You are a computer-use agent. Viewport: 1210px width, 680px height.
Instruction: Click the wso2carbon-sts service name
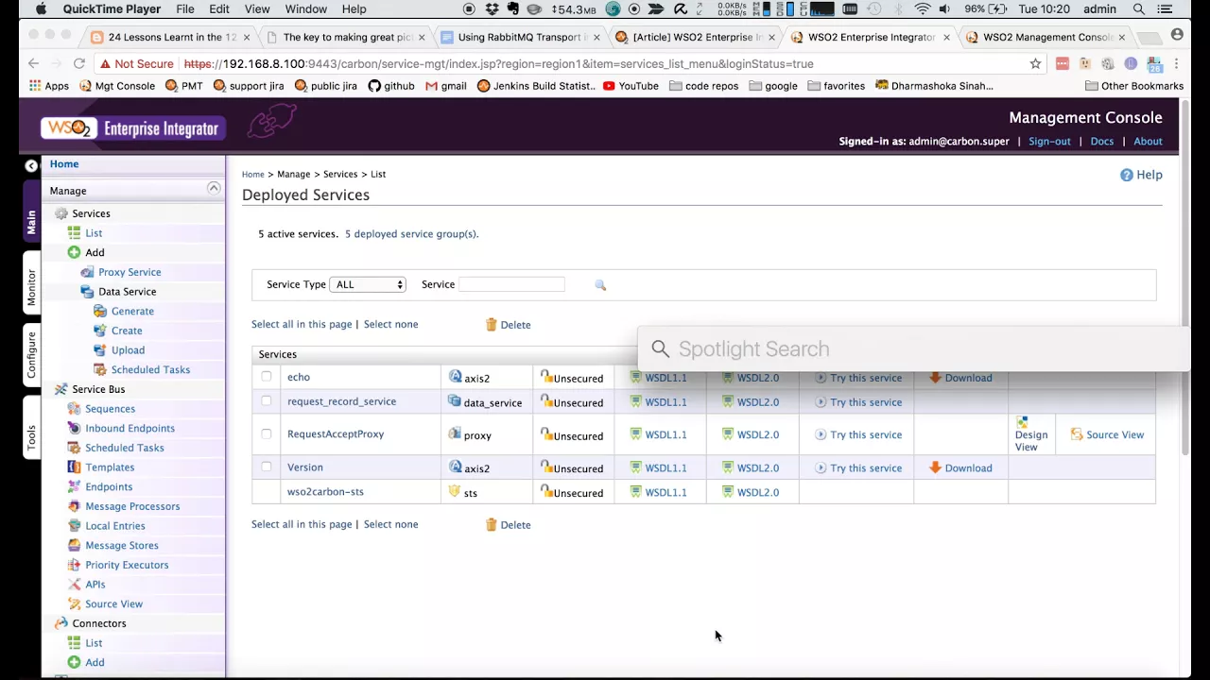pos(325,492)
